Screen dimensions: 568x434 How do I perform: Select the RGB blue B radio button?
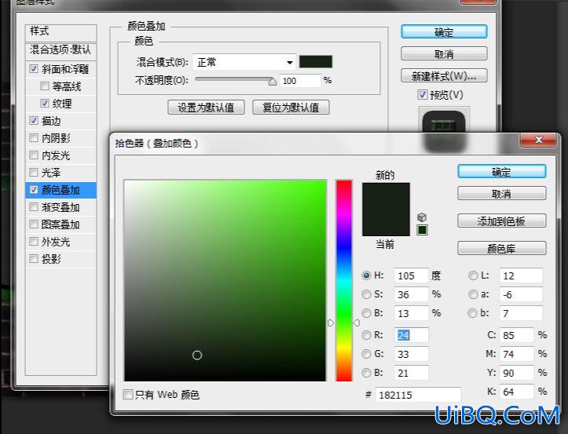(x=366, y=373)
